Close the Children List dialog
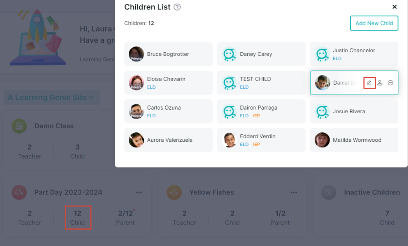 (394, 7)
